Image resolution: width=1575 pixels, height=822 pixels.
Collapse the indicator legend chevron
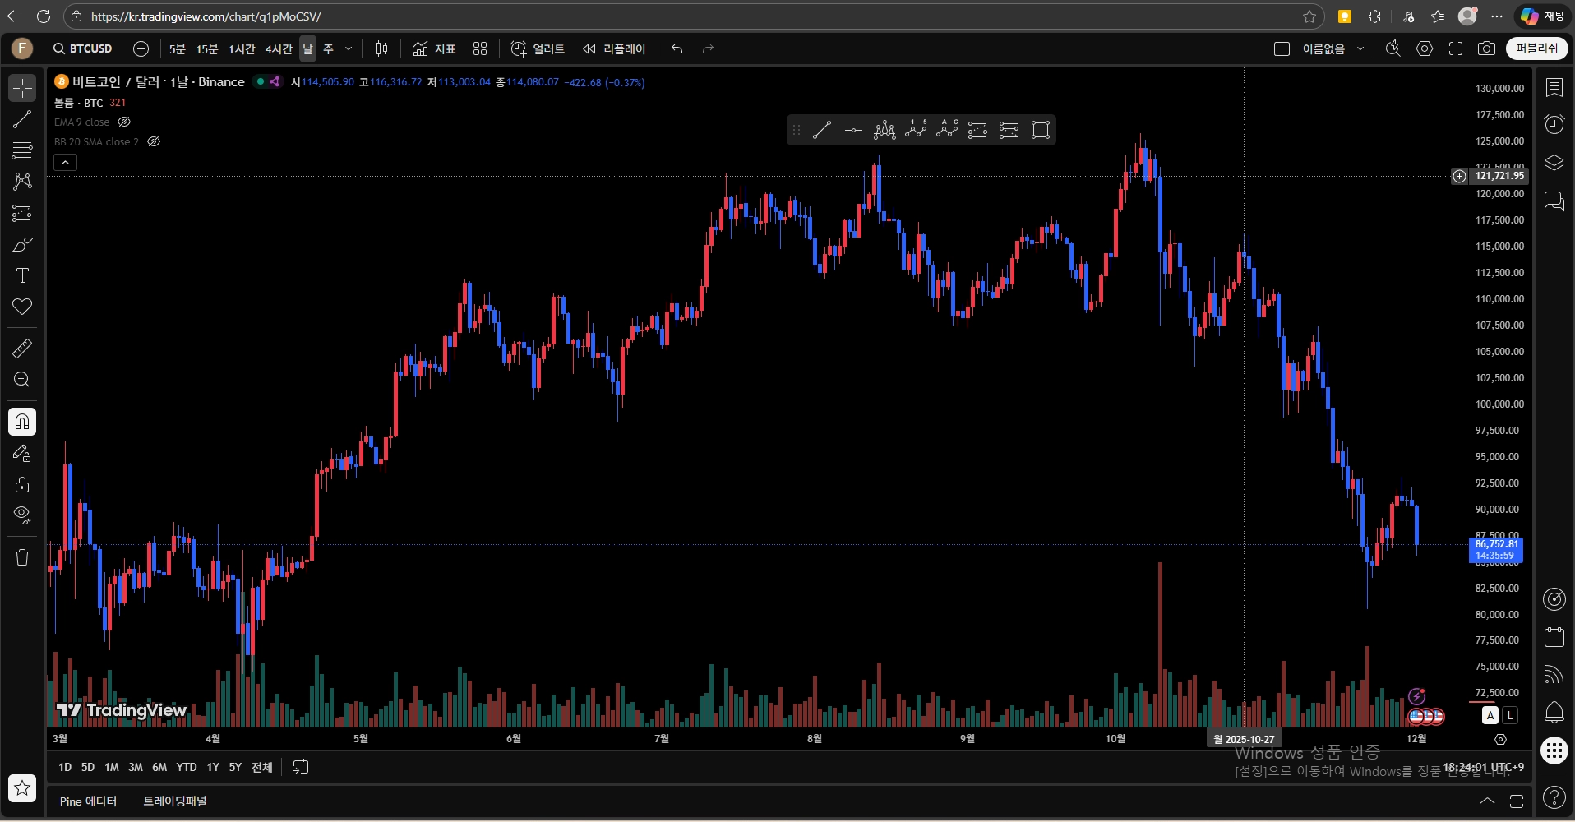(65, 163)
